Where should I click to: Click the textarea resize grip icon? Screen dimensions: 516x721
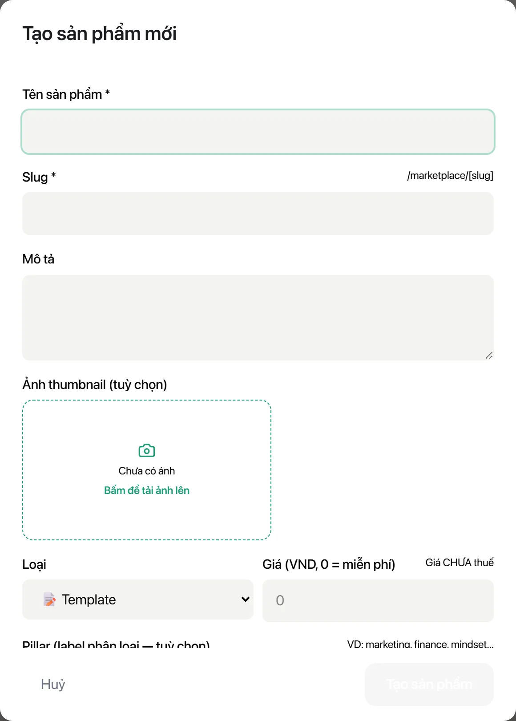tap(489, 355)
